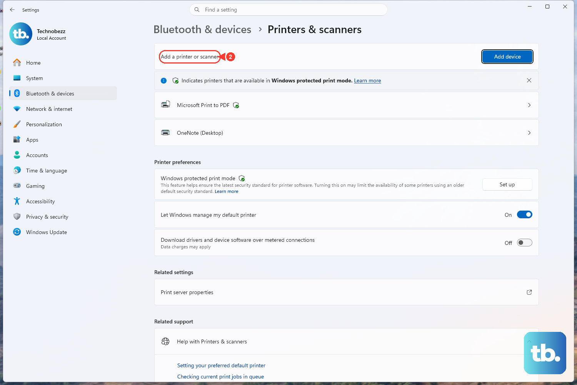Go to System settings
Screen dimensions: 577x385
63,78
